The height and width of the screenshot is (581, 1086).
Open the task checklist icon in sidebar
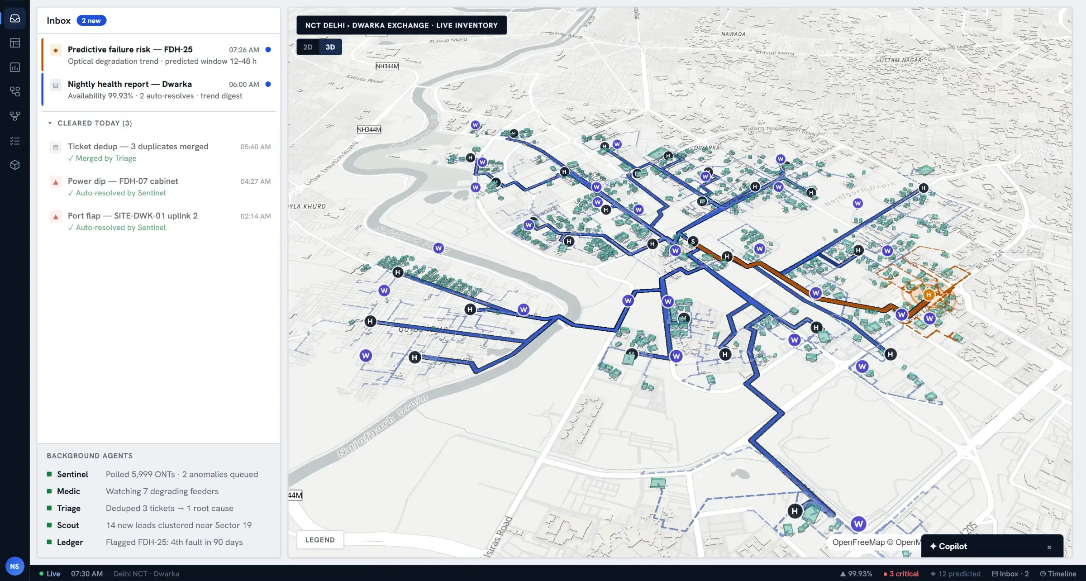pos(15,141)
